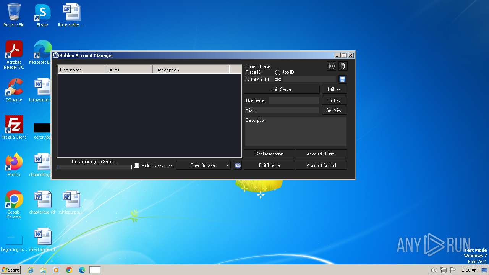The width and height of the screenshot is (489, 275).
Task: Click the Description text area
Action: [296, 131]
